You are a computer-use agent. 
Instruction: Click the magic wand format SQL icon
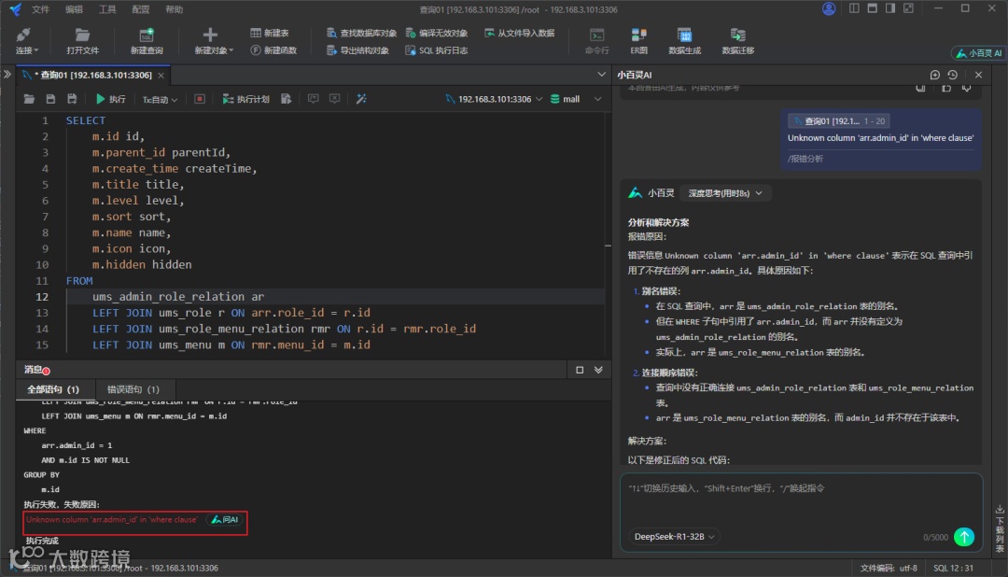(x=361, y=99)
